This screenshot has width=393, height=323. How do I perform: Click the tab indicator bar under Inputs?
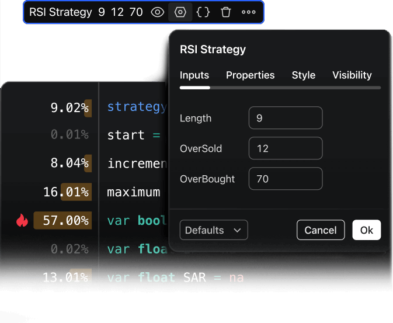click(195, 88)
